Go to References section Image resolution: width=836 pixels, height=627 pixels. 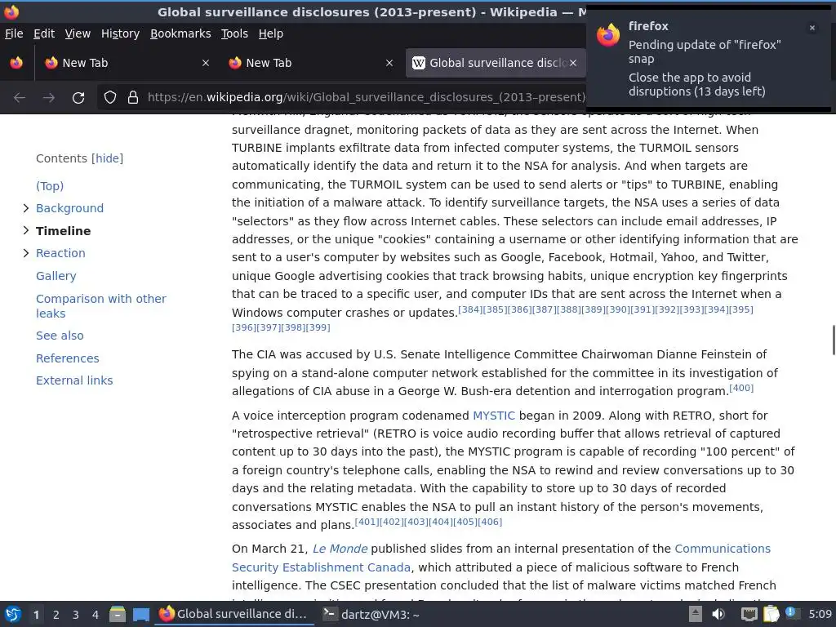tap(68, 358)
